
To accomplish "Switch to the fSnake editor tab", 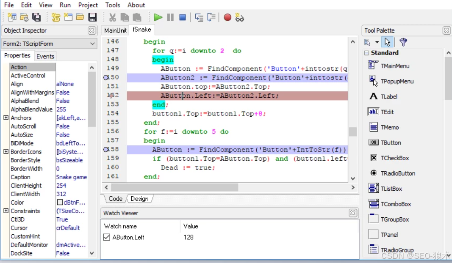I will (x=142, y=30).
